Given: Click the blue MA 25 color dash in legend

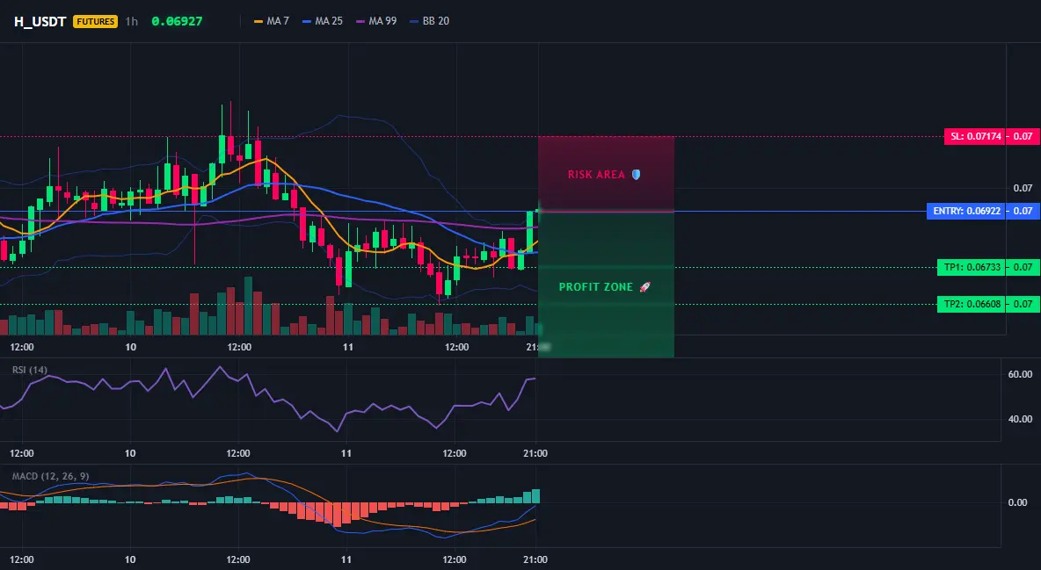Looking at the screenshot, I should pos(307,21).
